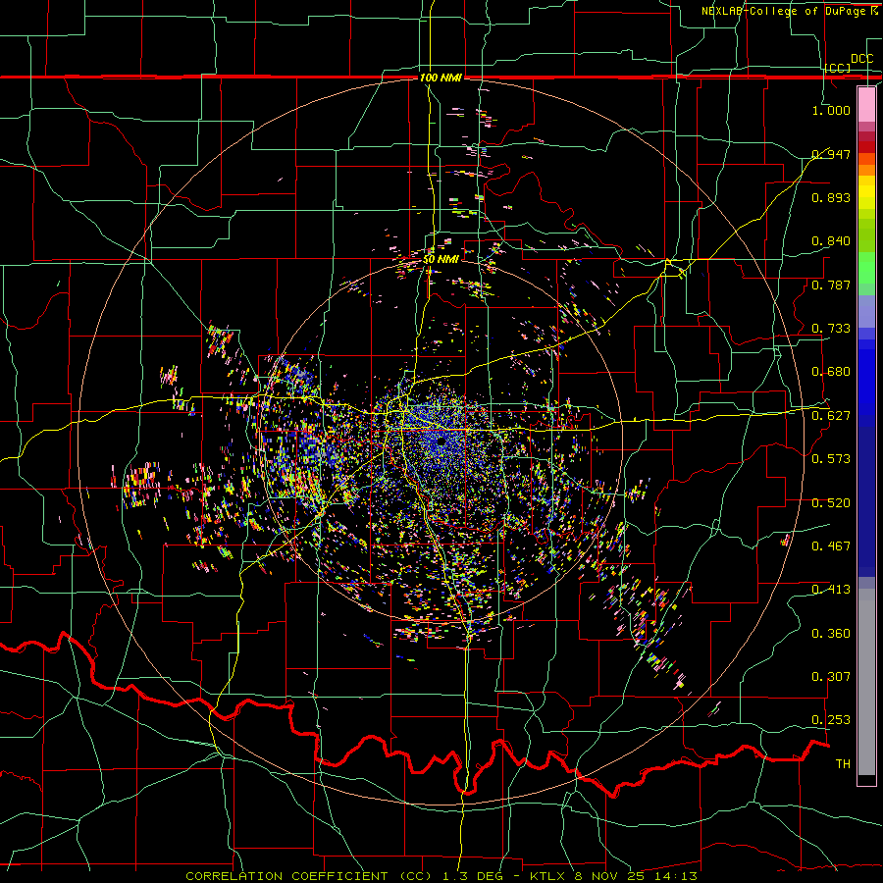Pick the bright green swatch above 0.787
The image size is (883, 883).
click(866, 268)
